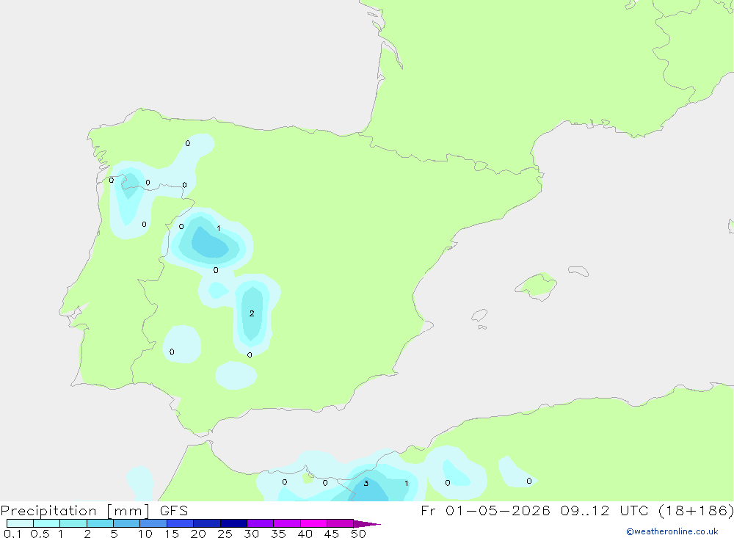Click the '3' precipitation value on the map
The width and height of the screenshot is (734, 538).
click(x=366, y=483)
